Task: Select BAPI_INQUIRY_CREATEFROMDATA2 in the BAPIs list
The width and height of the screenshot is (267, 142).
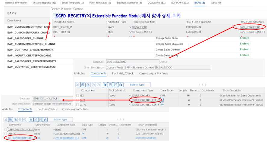Action: [x=29, y=56]
